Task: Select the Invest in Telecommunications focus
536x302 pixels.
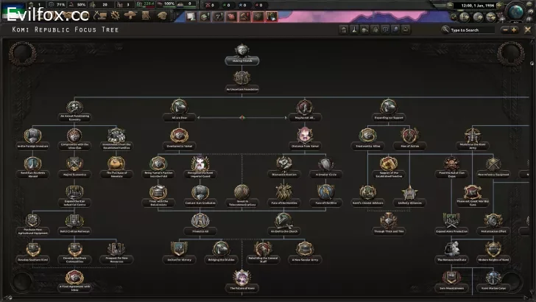Action: [x=241, y=194]
